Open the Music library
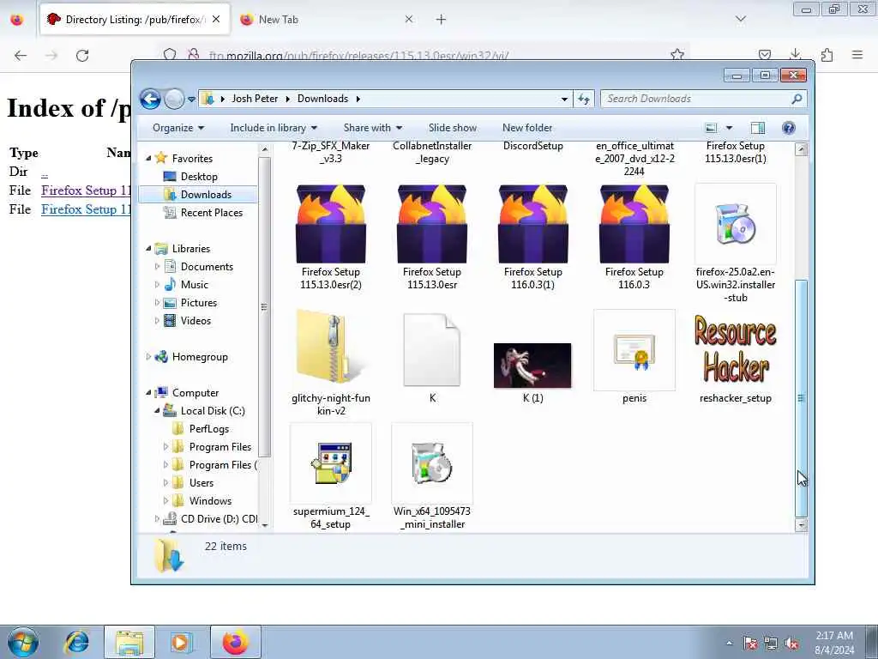This screenshot has width=878, height=659. tap(194, 285)
